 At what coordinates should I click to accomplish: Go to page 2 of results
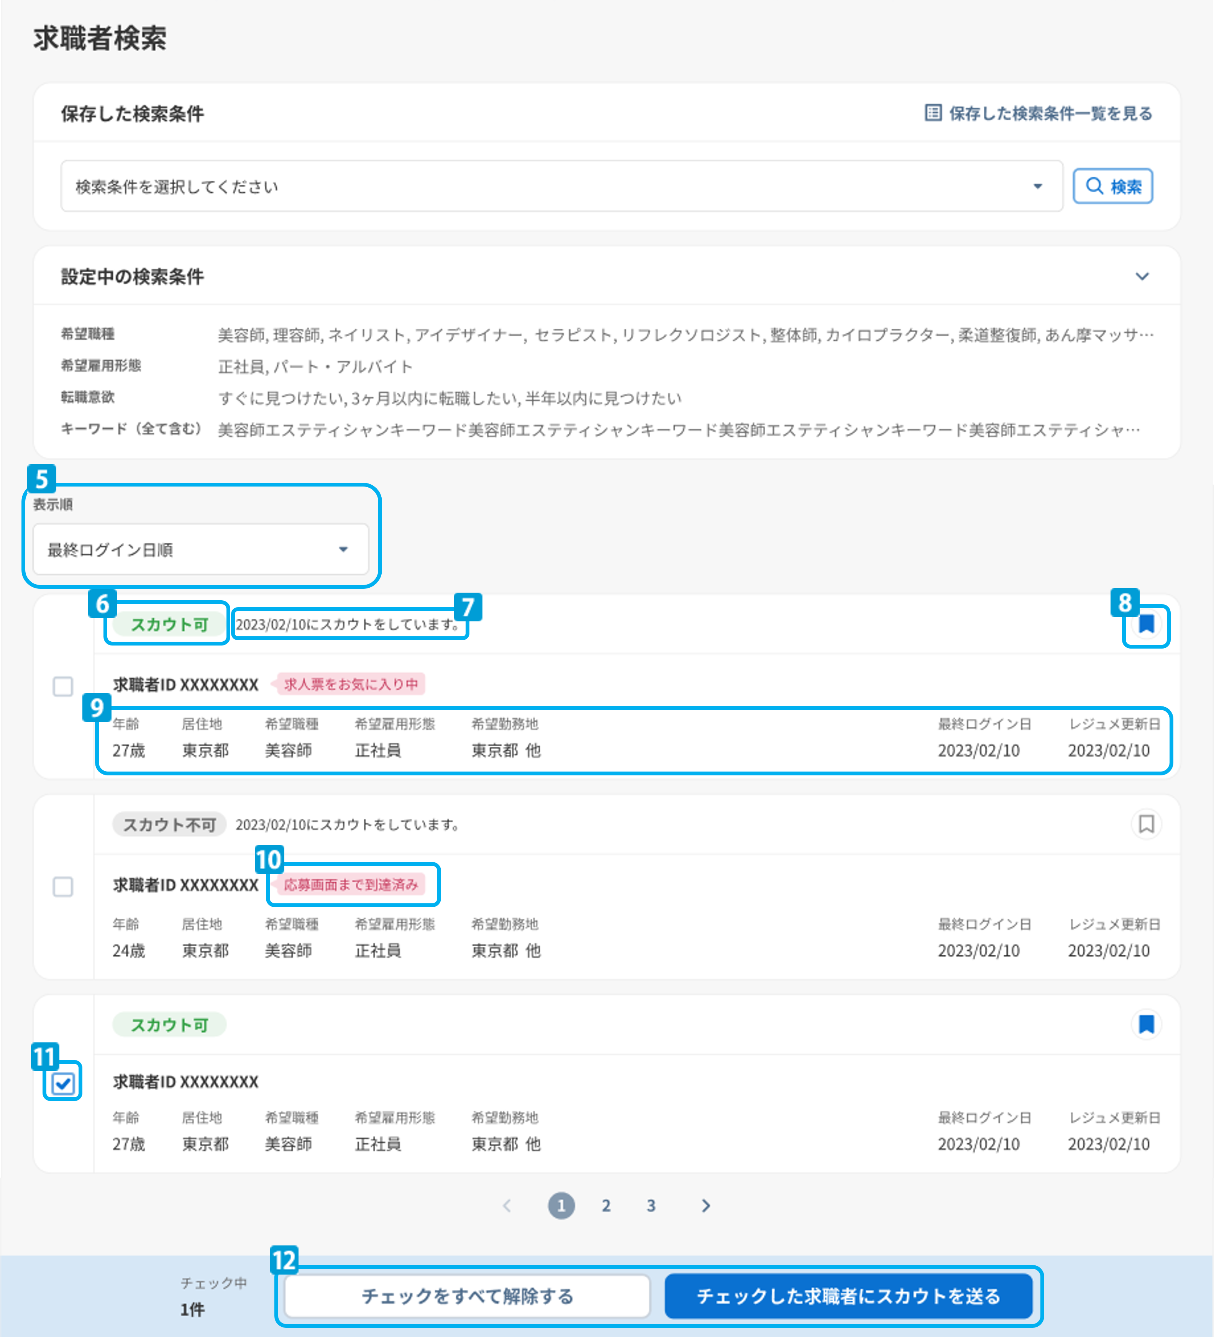tap(606, 1206)
